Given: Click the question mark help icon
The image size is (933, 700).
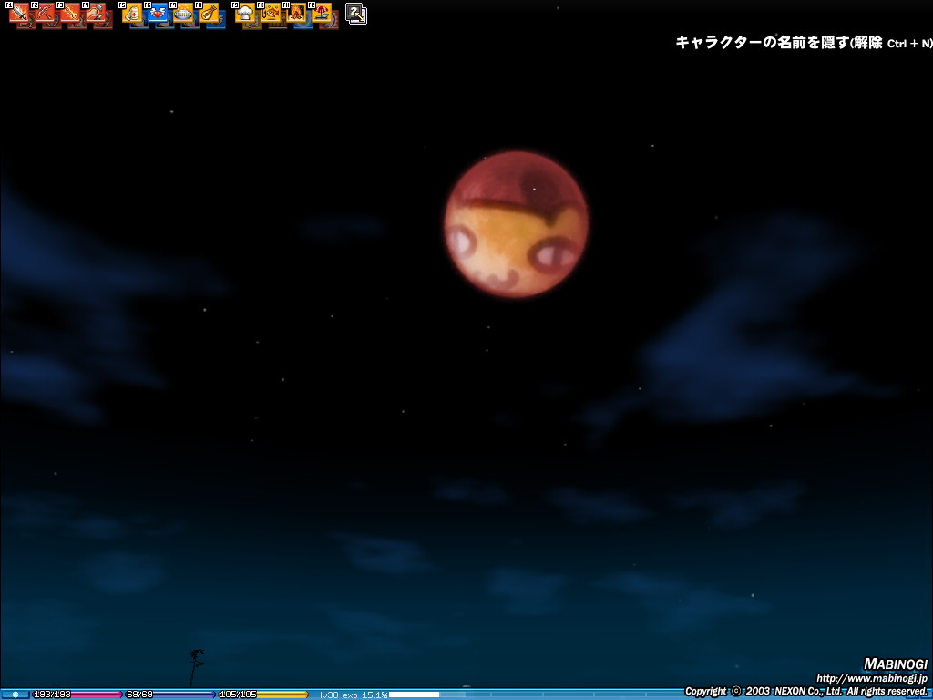Looking at the screenshot, I should tap(356, 14).
